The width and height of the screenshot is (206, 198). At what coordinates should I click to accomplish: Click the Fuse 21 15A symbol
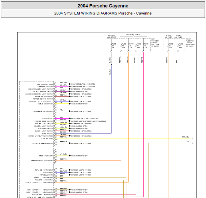click(128, 46)
